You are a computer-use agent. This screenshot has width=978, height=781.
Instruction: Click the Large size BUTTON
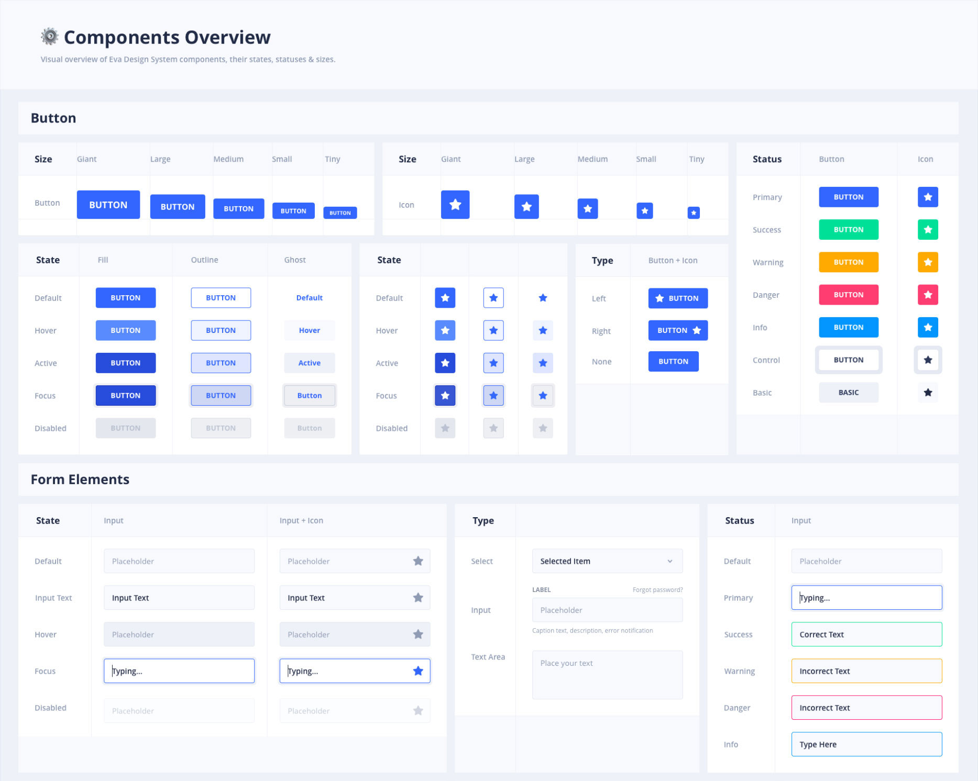coord(178,207)
